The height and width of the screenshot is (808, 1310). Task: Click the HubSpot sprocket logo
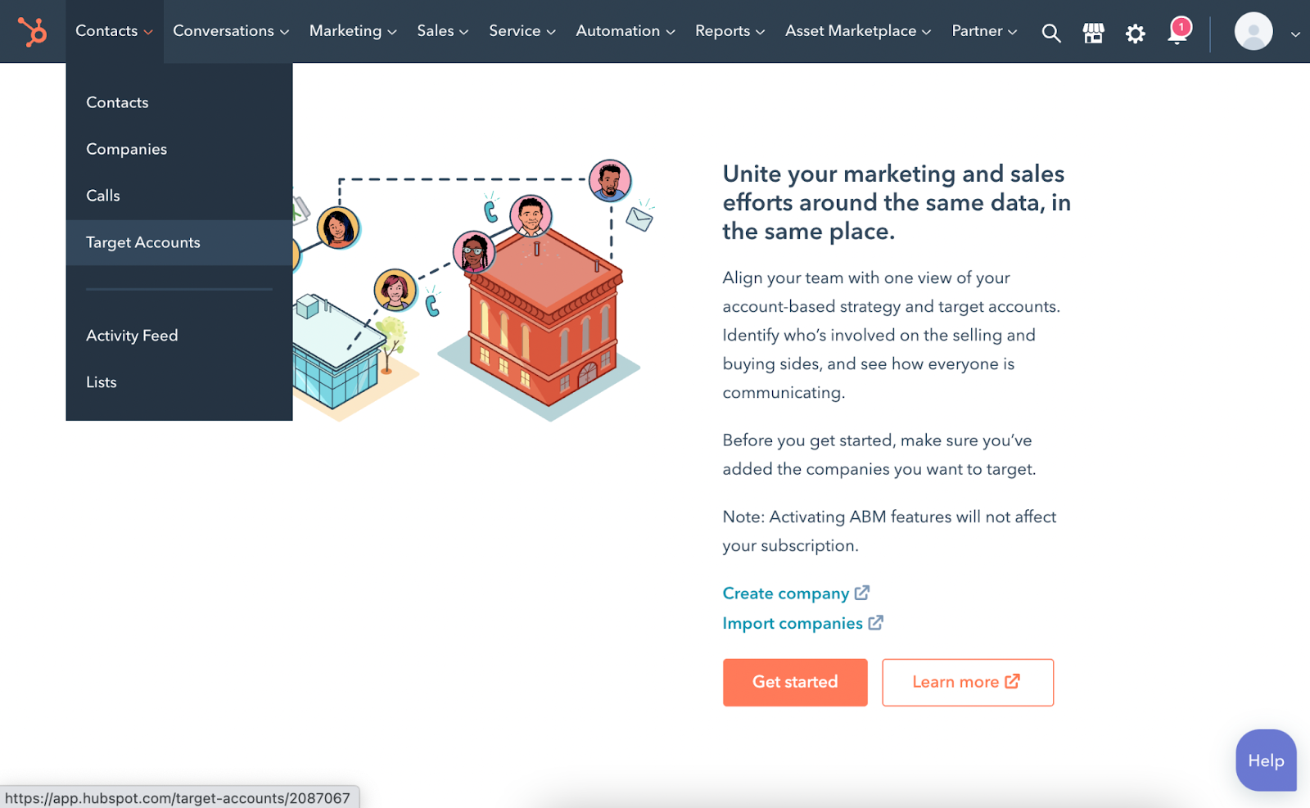click(33, 32)
